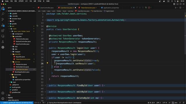The width and height of the screenshot is (186, 104).
Task: Expand folded editById method on line 45
Action: pos(45,92)
